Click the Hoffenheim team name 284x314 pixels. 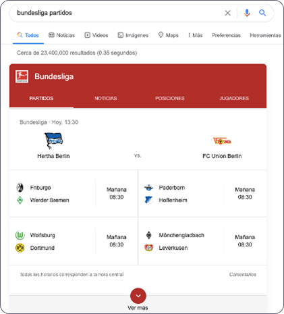173,200
